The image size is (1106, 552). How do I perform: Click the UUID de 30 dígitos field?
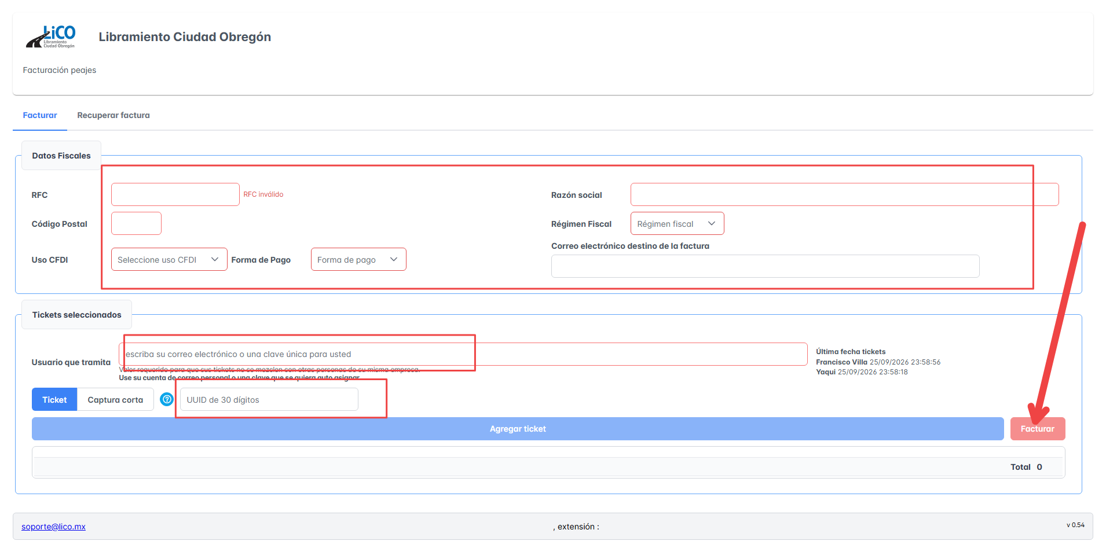pyautogui.click(x=269, y=399)
